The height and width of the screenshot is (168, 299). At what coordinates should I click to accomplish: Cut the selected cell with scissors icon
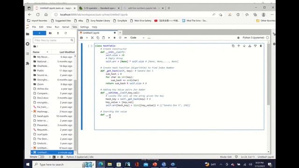93,38
